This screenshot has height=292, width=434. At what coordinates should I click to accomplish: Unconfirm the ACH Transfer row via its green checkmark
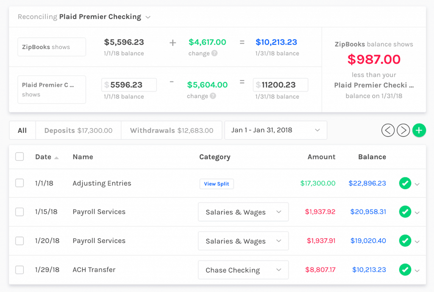(405, 270)
